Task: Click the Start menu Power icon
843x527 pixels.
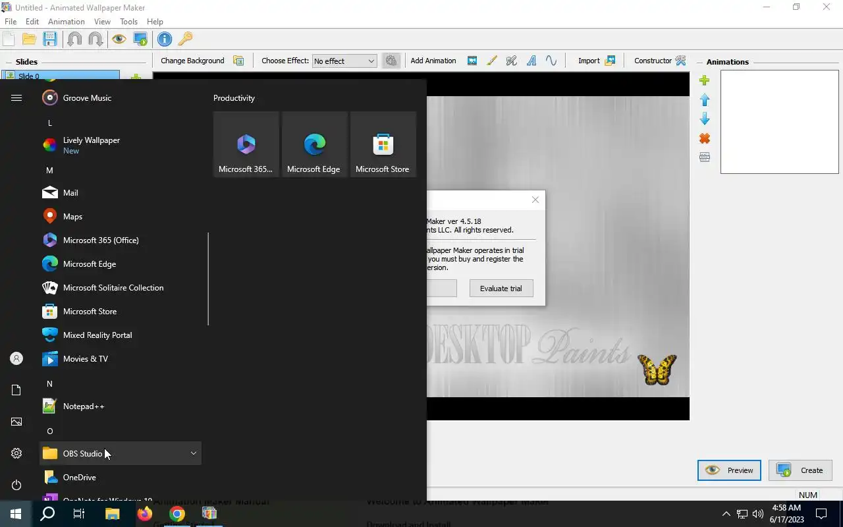Action: click(x=16, y=485)
